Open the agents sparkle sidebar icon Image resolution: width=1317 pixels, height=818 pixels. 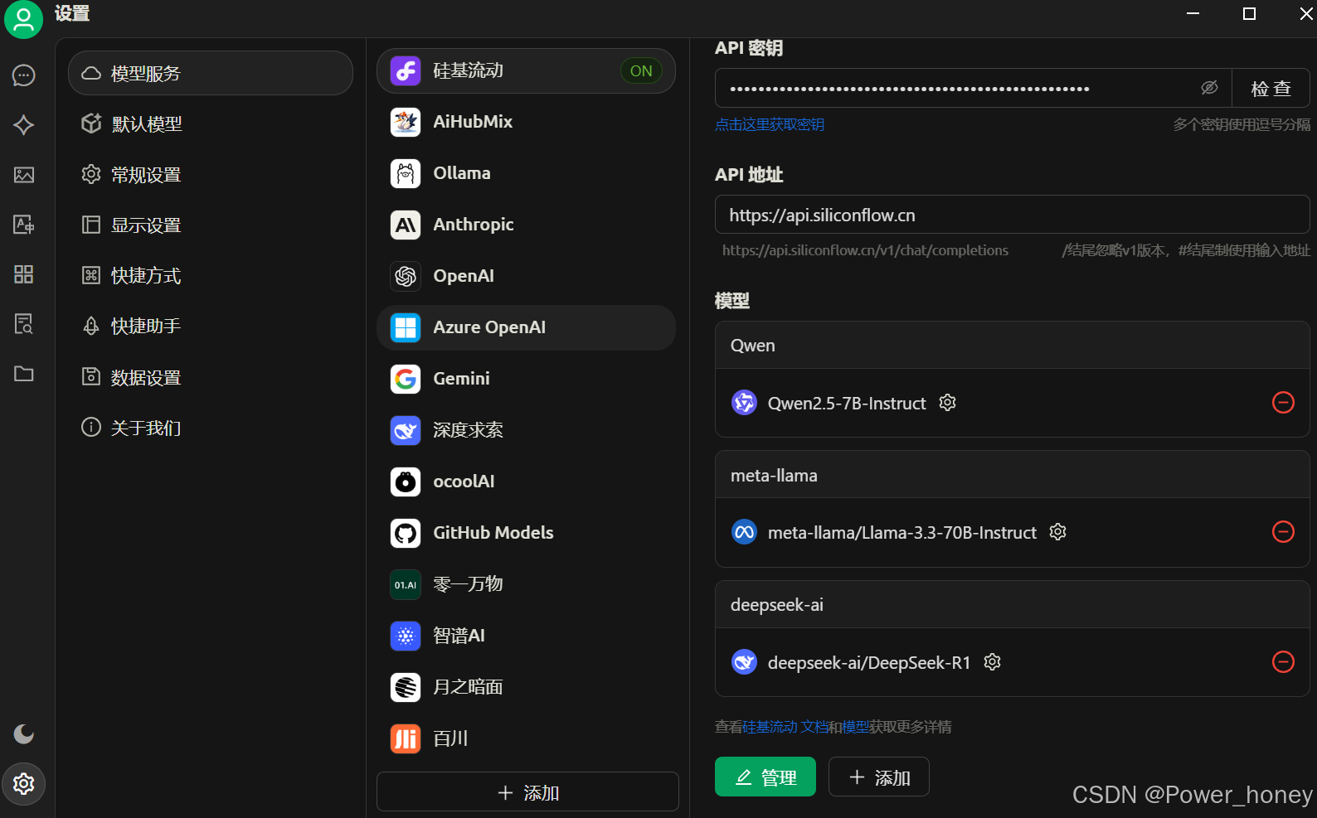24,125
